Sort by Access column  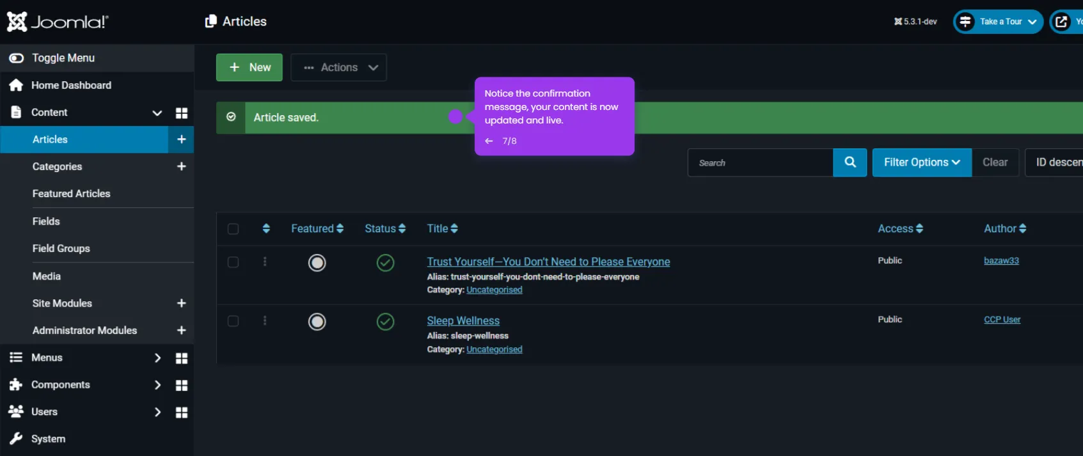point(900,228)
